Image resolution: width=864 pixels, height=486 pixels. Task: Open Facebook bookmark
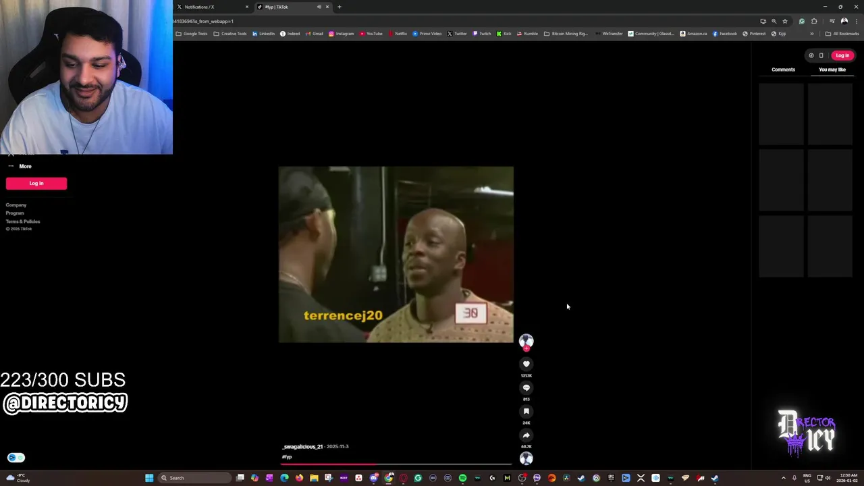725,34
